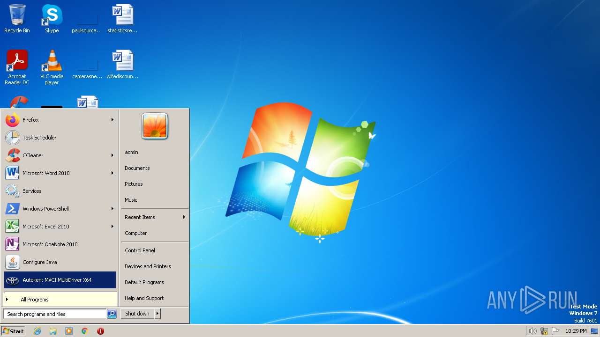The image size is (600, 337).
Task: Select the Acrobat Reader DC desktop shortcut
Action: point(17,67)
